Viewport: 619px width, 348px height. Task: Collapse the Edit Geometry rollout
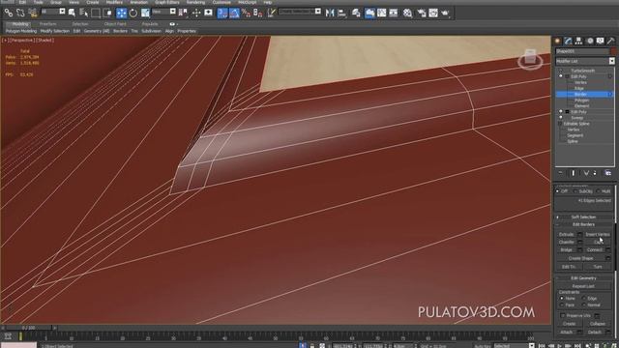(x=583, y=278)
